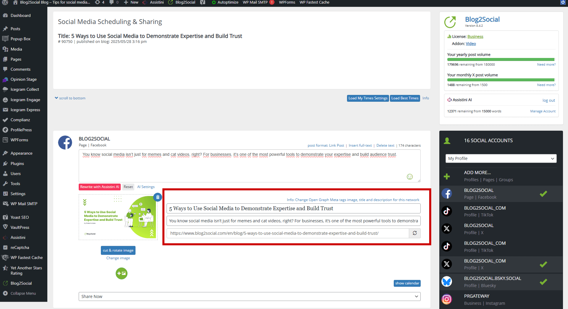Refresh the post URL with reload icon

[415, 233]
